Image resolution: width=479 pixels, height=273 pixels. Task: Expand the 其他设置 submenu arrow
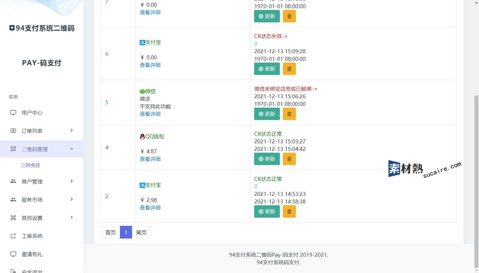[x=72, y=217]
